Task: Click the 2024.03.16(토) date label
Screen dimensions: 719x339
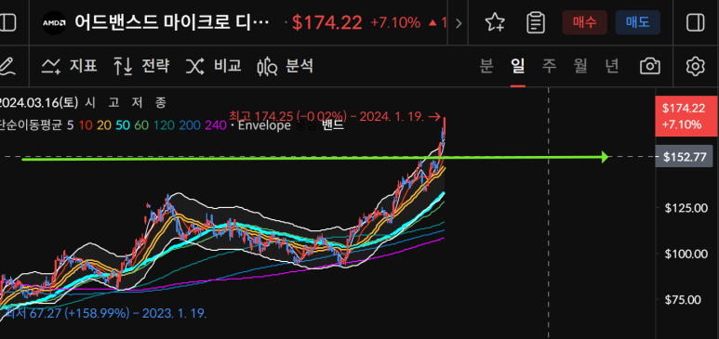Action: [x=39, y=102]
